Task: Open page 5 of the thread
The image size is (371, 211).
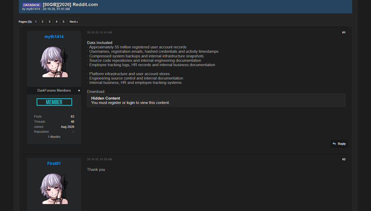Action: pos(64,22)
